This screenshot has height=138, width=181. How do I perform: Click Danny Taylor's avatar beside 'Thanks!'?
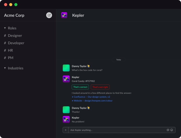pyautogui.click(x=66, y=110)
